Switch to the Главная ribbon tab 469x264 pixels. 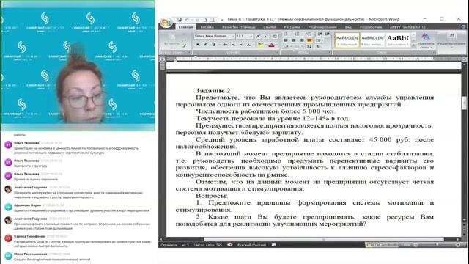coord(185,27)
